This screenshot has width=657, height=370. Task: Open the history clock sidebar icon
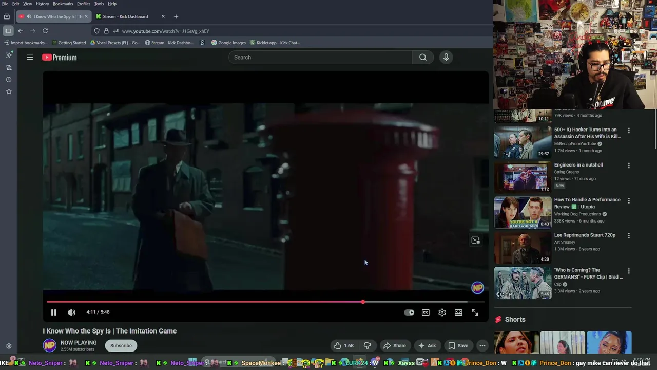[x=9, y=80]
